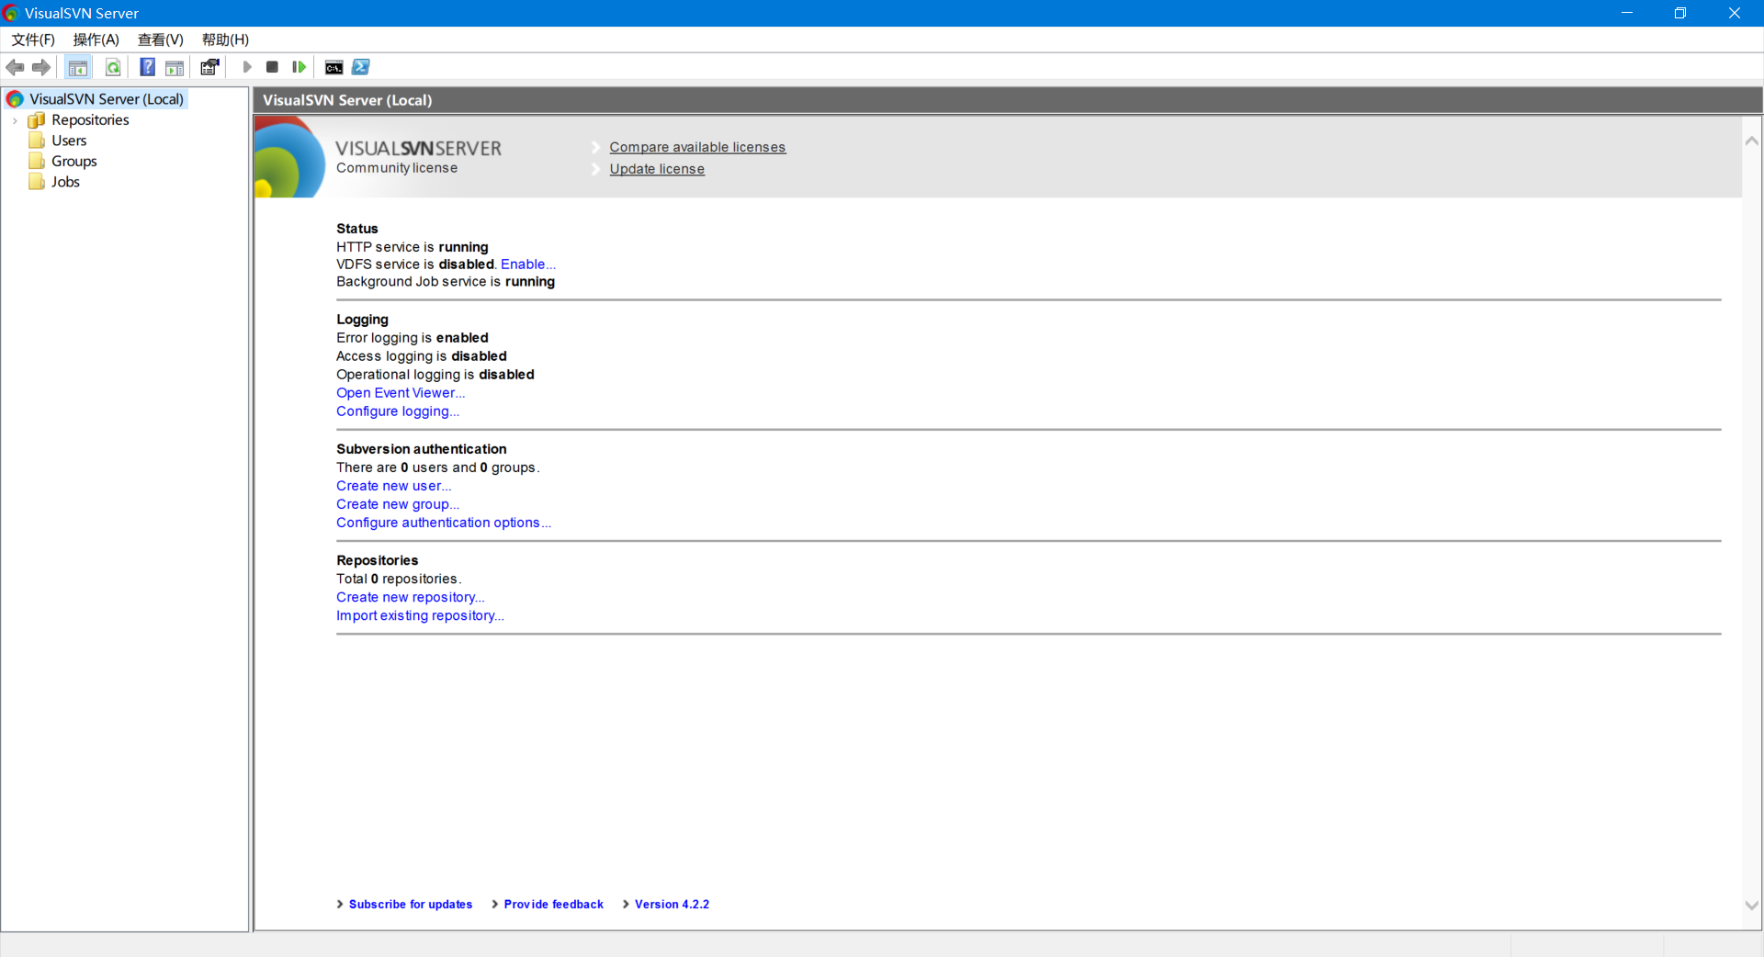The image size is (1764, 957).
Task: Click Provide feedback link
Action: tap(554, 905)
